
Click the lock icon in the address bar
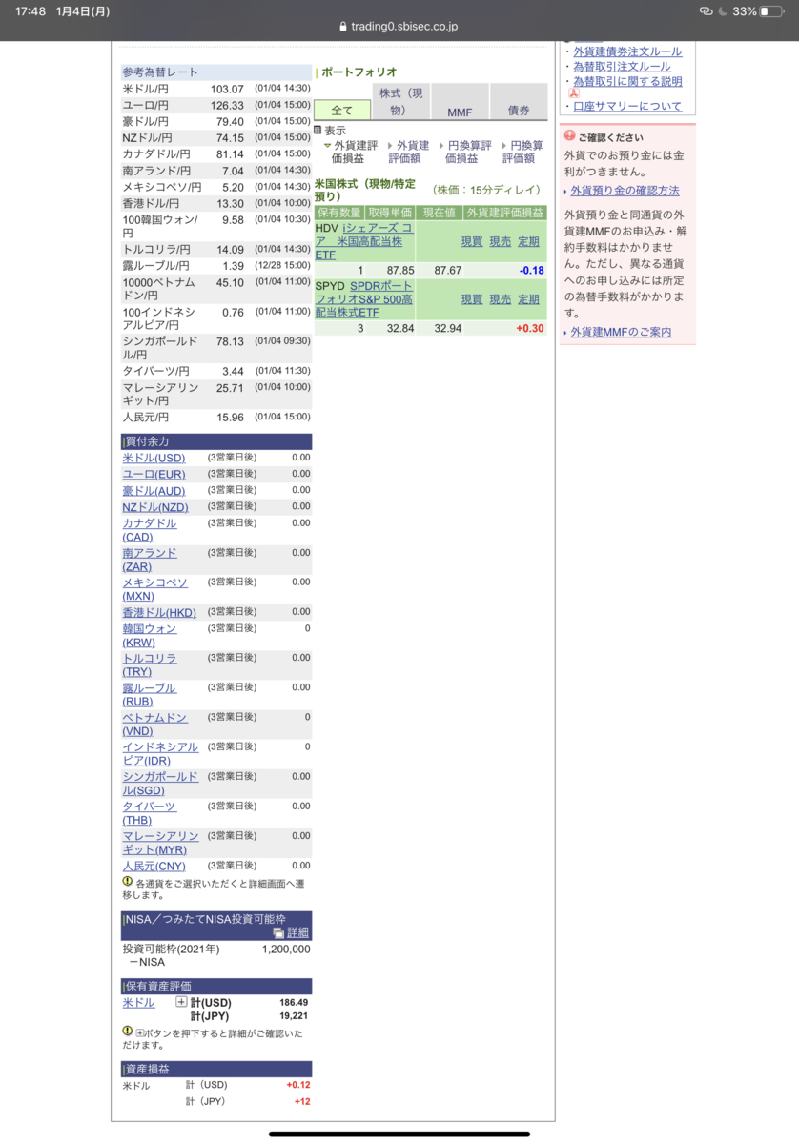tap(344, 27)
